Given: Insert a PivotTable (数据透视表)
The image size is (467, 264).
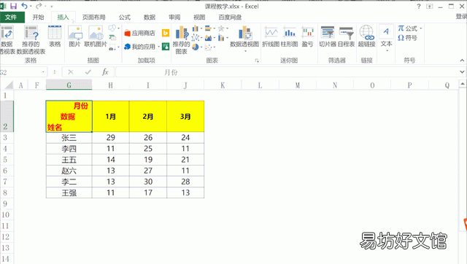Looking at the screenshot, I should [7, 40].
